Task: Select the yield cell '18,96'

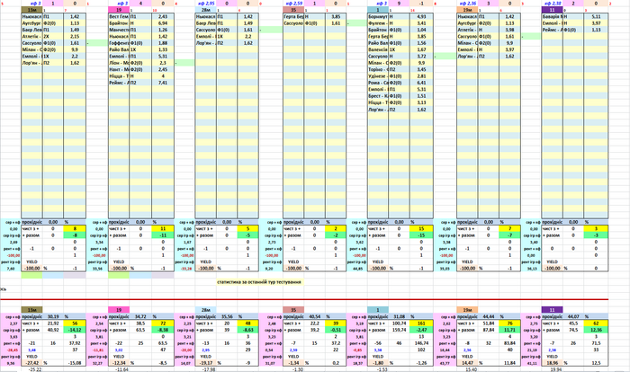Action: tap(552, 363)
